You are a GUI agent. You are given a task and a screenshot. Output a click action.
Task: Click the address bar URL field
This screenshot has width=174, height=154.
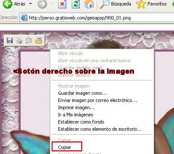pyautogui.click(x=97, y=18)
